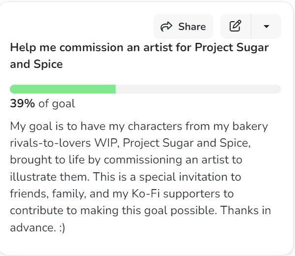
Task: Click 'and Spice' on title's second line
Action: pyautogui.click(x=36, y=64)
